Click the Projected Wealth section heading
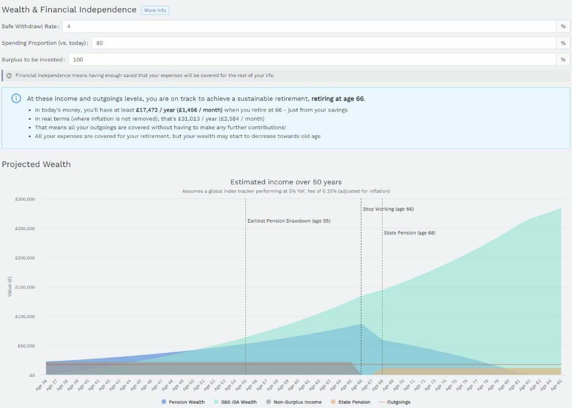The width and height of the screenshot is (572, 408). coord(36,164)
